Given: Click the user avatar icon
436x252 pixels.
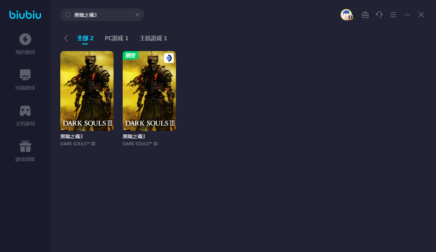Looking at the screenshot, I should (x=346, y=15).
